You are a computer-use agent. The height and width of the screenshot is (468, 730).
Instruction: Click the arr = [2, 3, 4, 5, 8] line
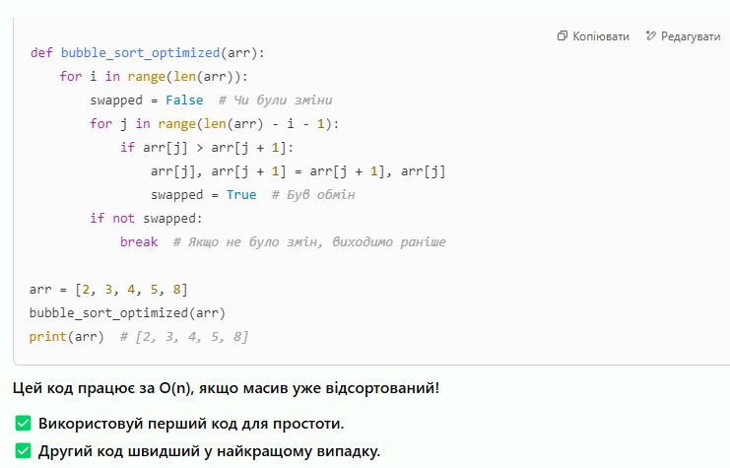coord(108,290)
